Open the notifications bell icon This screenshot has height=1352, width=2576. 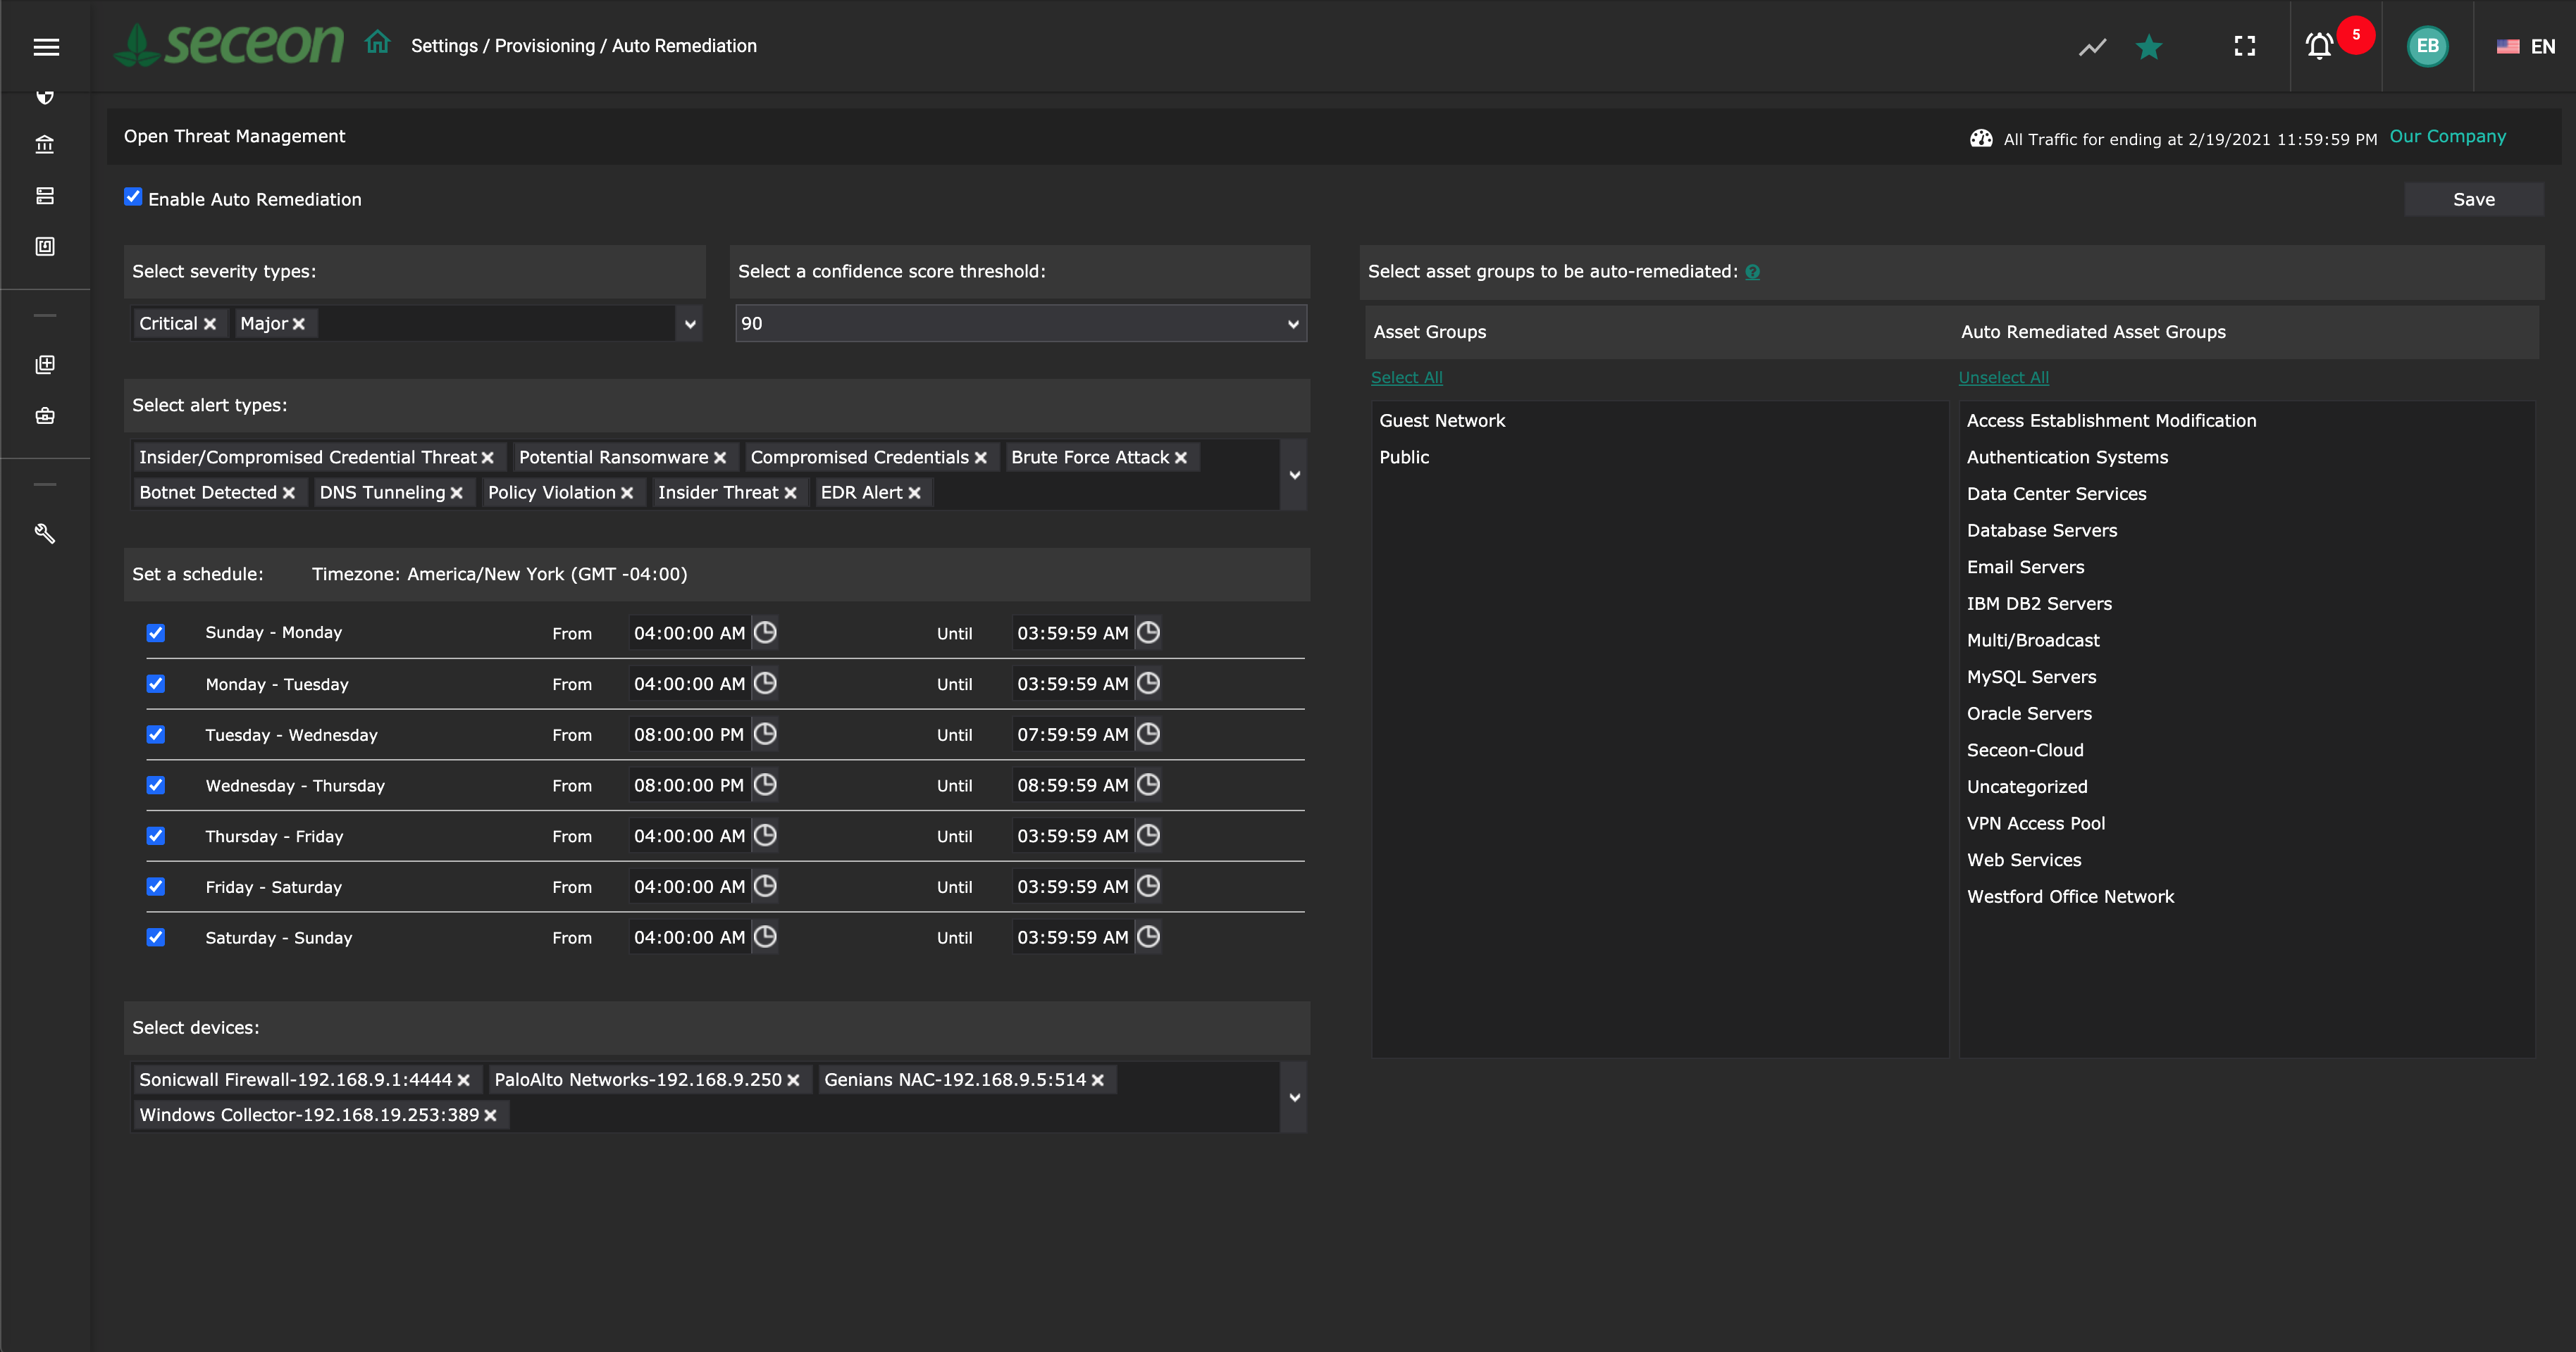point(2318,46)
